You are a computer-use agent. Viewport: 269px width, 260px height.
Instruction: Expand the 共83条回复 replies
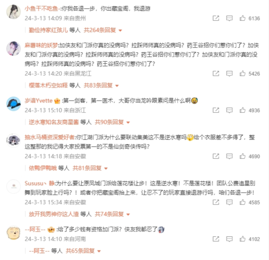101,85
